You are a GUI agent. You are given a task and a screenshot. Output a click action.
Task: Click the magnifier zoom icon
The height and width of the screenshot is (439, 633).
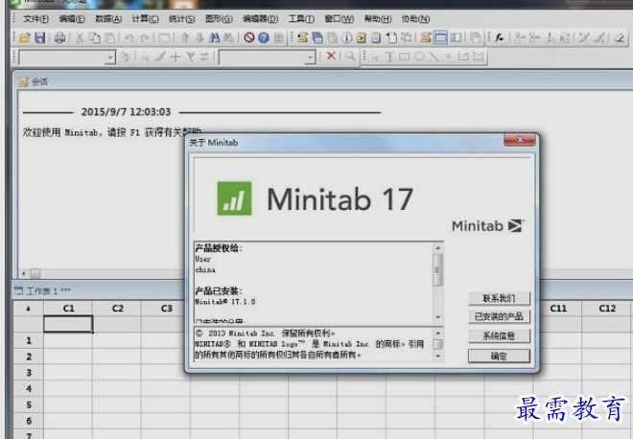pyautogui.click(x=350, y=57)
